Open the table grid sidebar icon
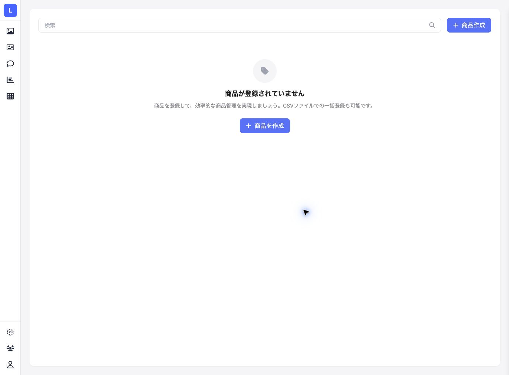Screen dimensions: 509x375 click(x=10, y=96)
